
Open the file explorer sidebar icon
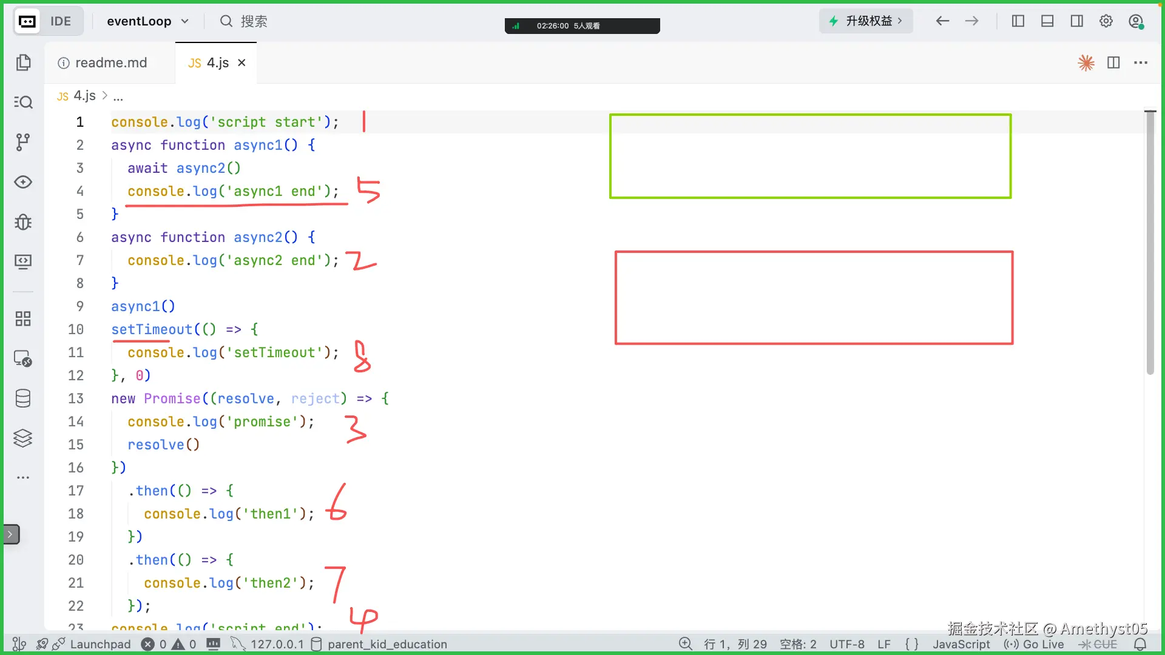[x=23, y=62]
